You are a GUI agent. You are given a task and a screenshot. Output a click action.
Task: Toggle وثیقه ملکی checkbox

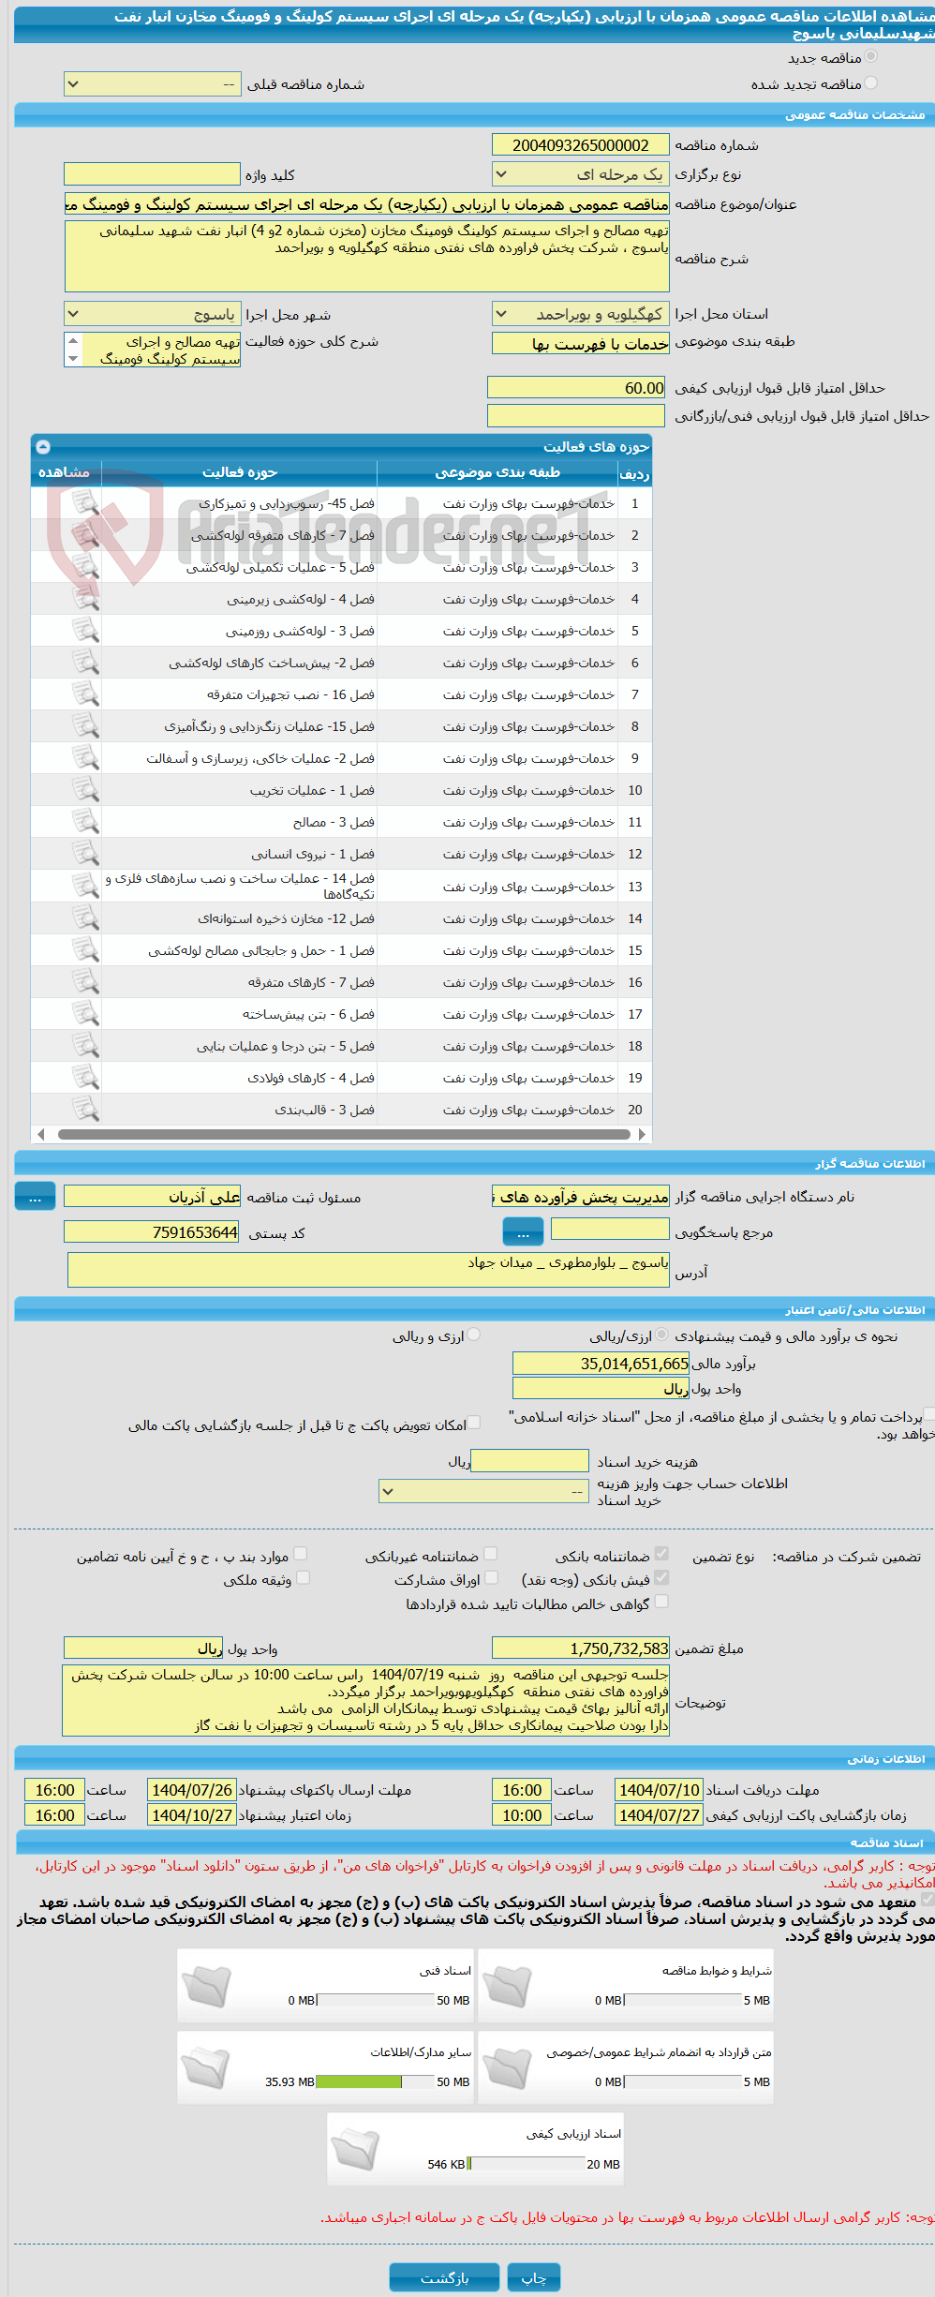tap(303, 1577)
